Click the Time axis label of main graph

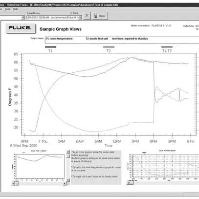pyautogui.click(x=109, y=145)
